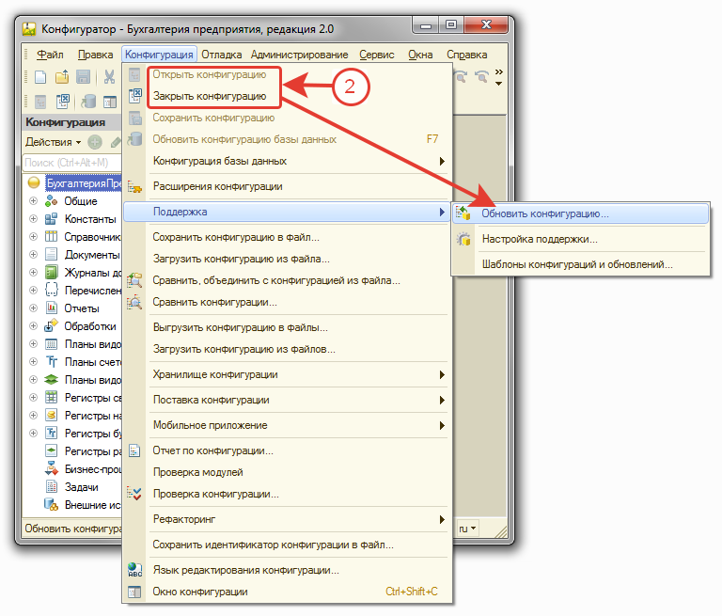Click the toolbar overflow chevron at top right
The width and height of the screenshot is (722, 616).
[498, 72]
